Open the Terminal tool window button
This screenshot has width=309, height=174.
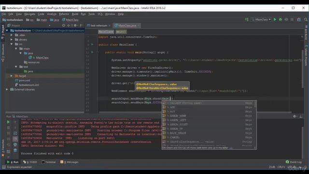[48, 162]
